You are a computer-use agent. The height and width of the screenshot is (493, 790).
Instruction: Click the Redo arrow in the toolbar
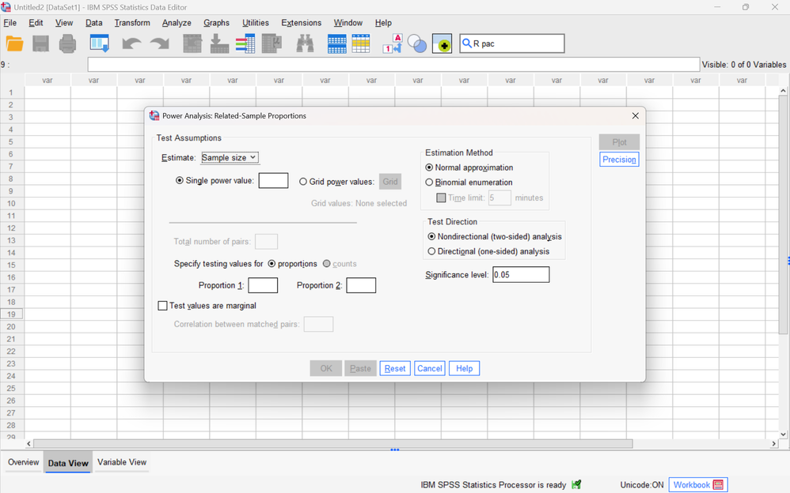click(159, 43)
